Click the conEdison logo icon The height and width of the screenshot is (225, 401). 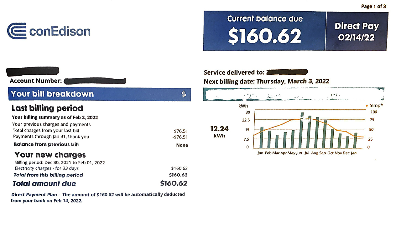point(16,31)
